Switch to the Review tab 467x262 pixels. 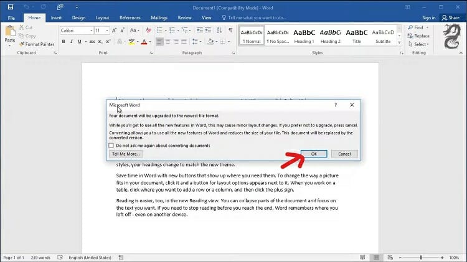tap(185, 18)
